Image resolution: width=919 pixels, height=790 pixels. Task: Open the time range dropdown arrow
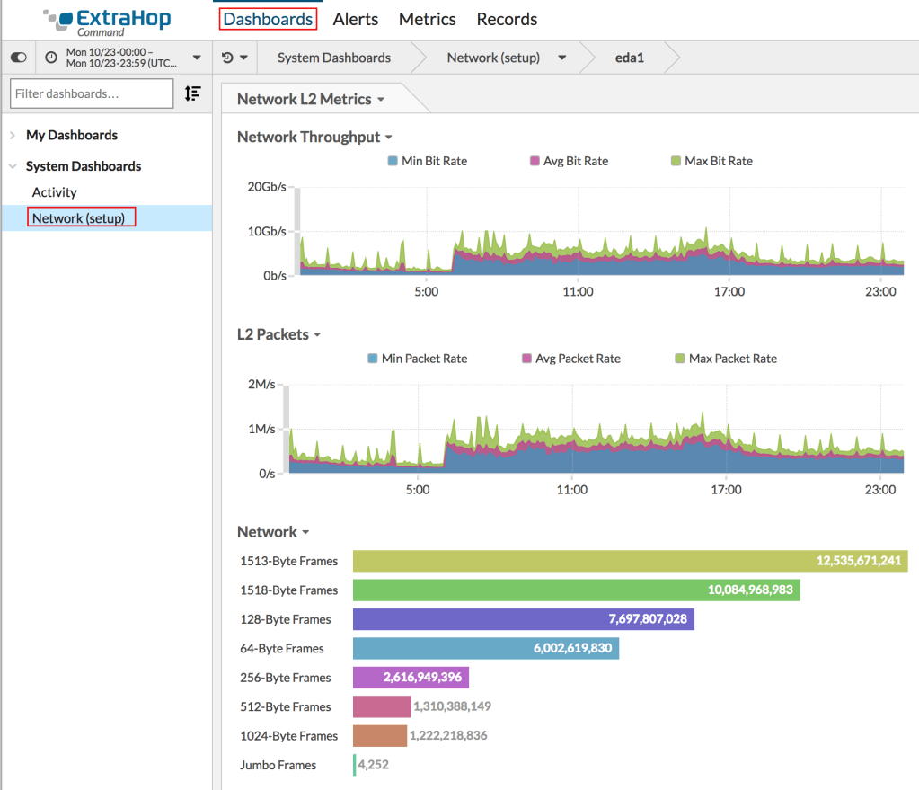tap(196, 57)
